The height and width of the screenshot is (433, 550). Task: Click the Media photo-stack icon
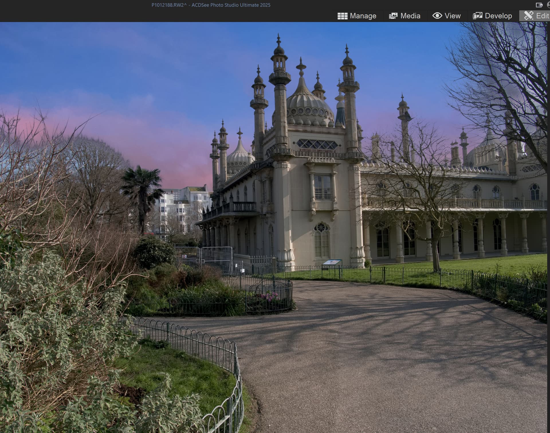(393, 16)
